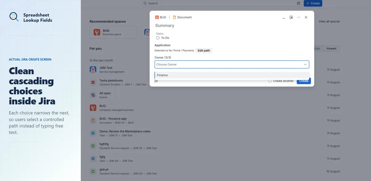Open the Choose Owner combo box
The image size is (371, 181).
[232, 64]
